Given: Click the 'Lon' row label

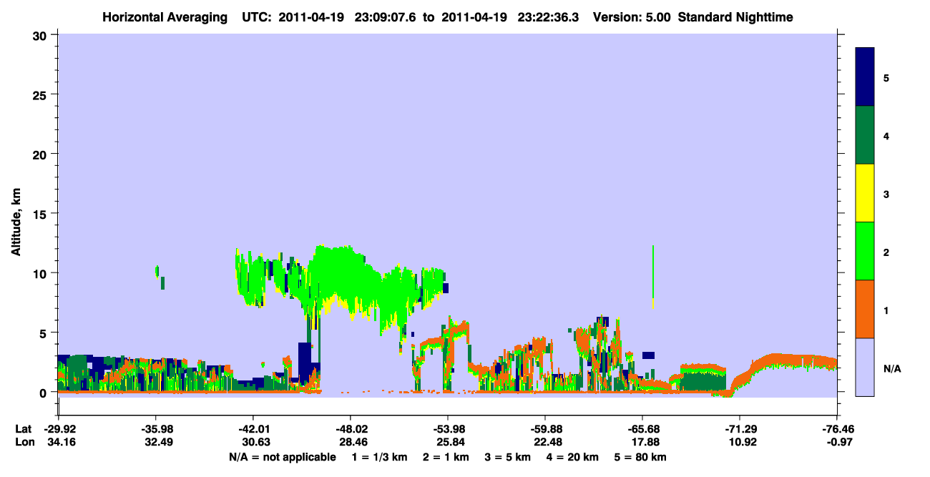Looking at the screenshot, I should coord(24,442).
